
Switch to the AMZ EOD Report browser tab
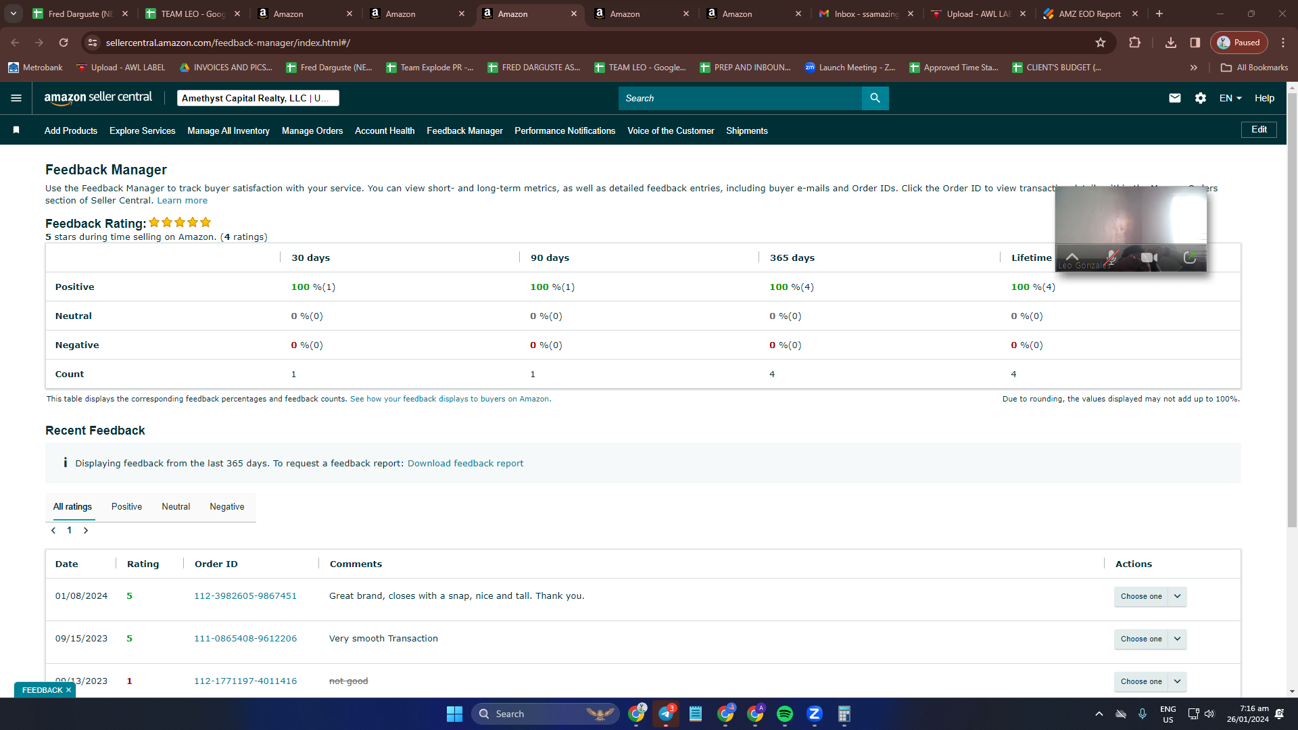pos(1090,14)
